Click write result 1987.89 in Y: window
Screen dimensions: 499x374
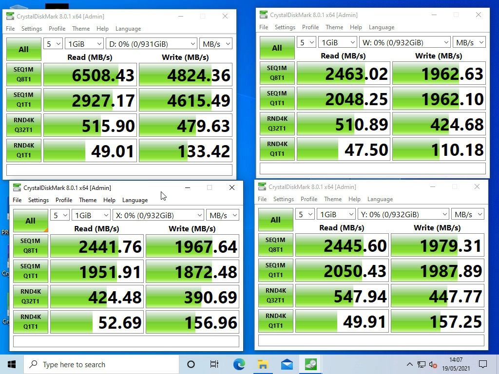click(438, 270)
